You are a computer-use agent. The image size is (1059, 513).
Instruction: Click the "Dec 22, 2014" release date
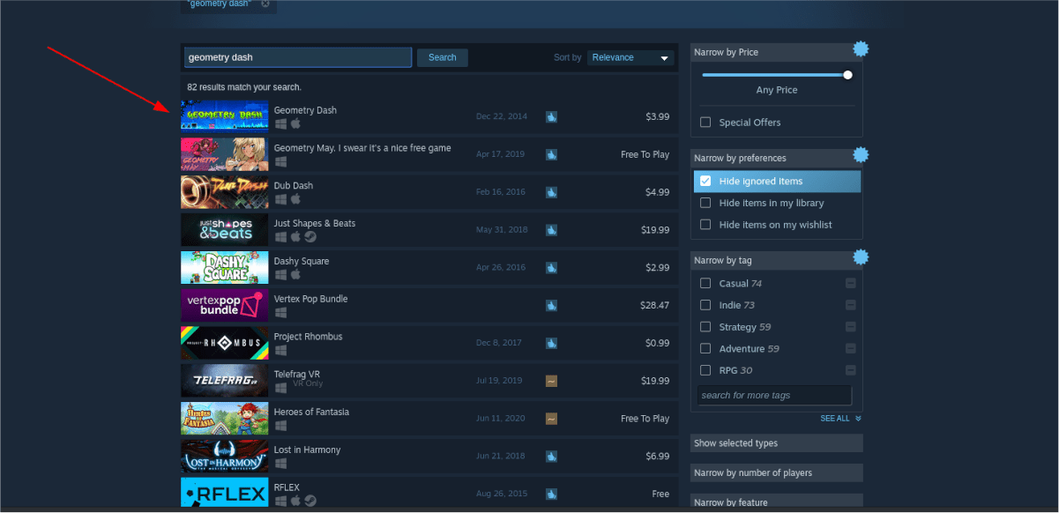tap(501, 116)
